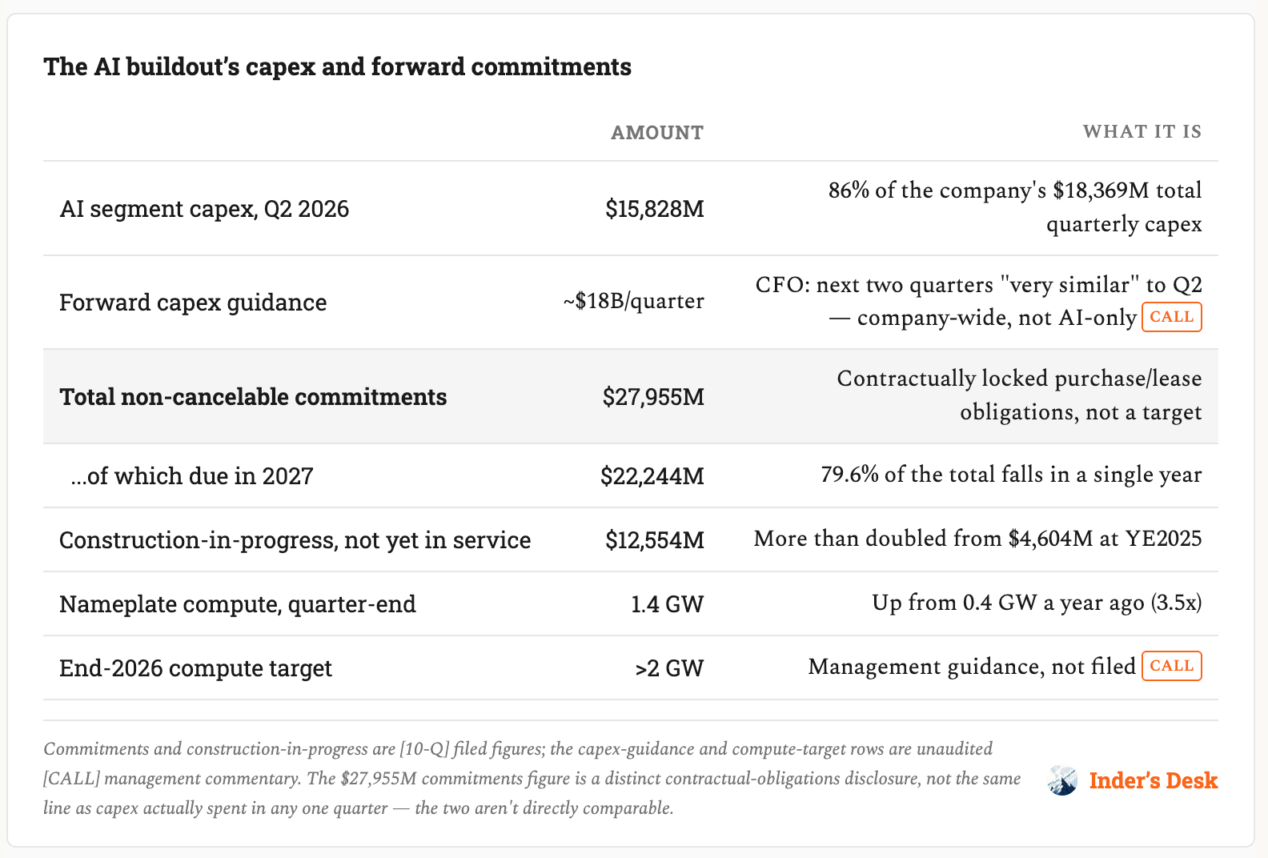Click the >2 GW compute target value
Viewport: 1268px width, 858px height.
(x=669, y=668)
